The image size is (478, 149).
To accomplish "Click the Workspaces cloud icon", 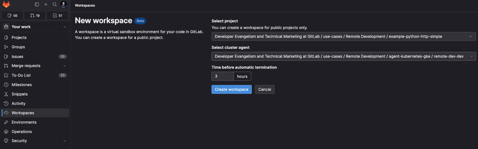I will [x=6, y=113].
